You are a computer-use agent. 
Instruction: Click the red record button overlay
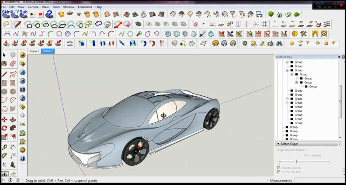(341, 5)
